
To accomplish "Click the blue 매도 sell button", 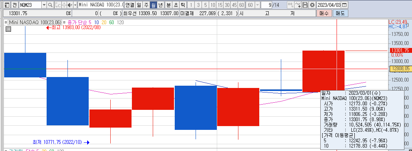I will [x=340, y=13].
